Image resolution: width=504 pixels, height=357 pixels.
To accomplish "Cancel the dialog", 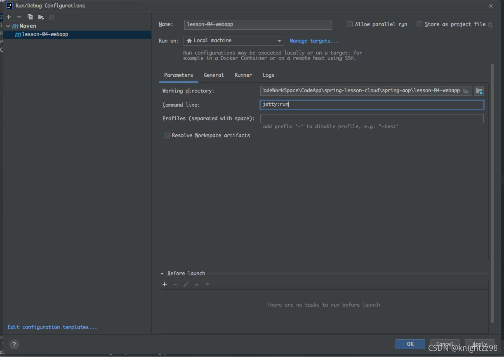I will coord(445,344).
